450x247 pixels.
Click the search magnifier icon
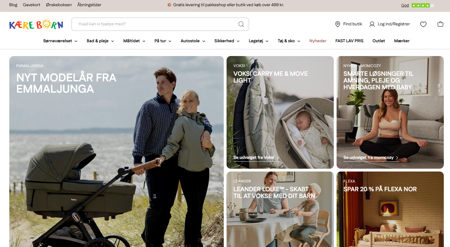[x=241, y=24]
